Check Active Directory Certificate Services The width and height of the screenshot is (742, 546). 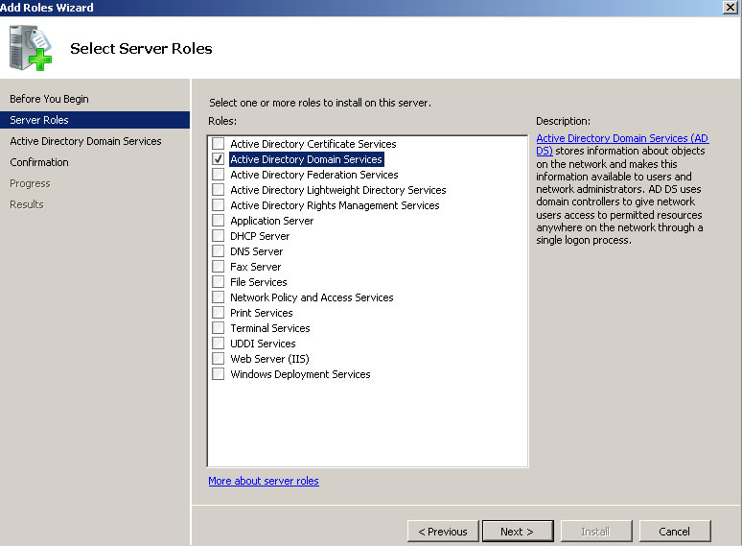(x=219, y=144)
